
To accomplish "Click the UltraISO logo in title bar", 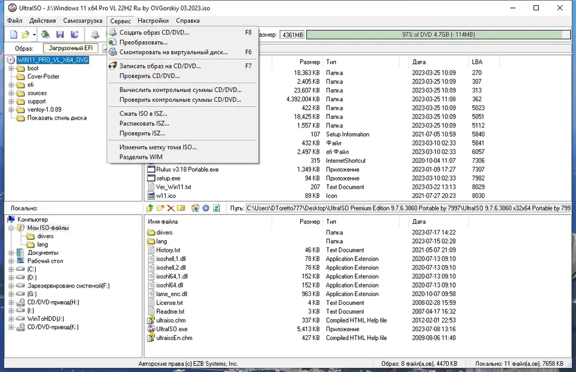I will point(12,7).
